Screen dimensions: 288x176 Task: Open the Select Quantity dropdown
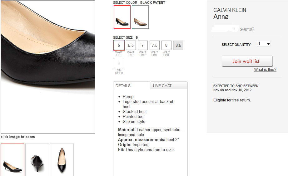(x=264, y=44)
